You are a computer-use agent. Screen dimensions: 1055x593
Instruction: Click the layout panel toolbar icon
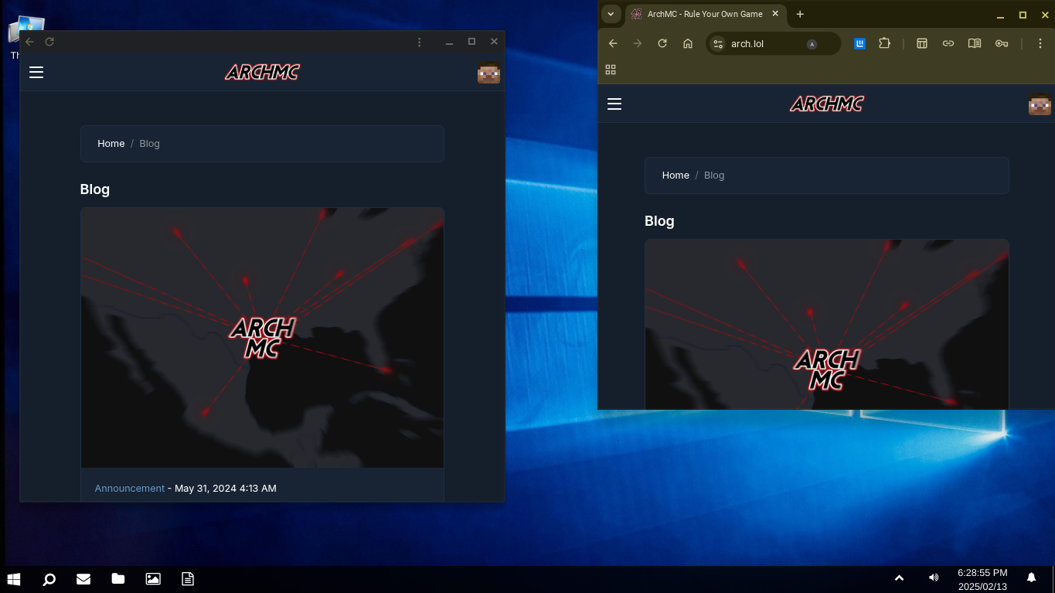click(922, 43)
